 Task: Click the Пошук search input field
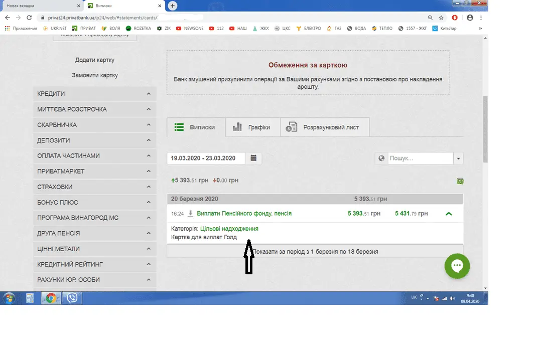[421, 158]
